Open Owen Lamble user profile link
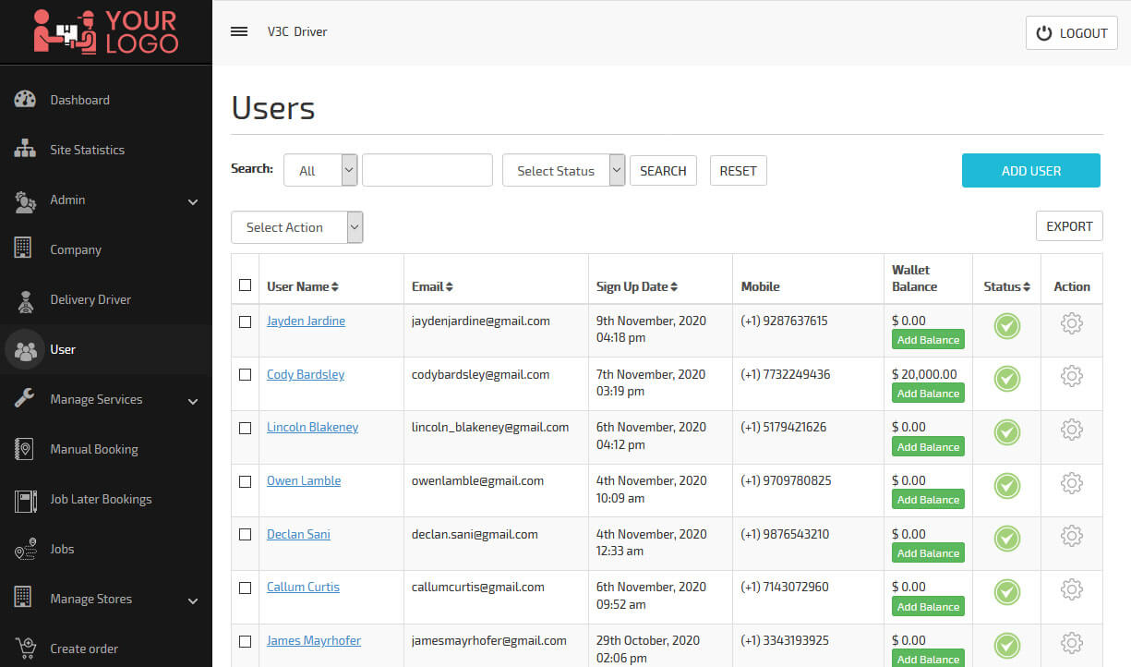1131x667 pixels. [x=304, y=480]
